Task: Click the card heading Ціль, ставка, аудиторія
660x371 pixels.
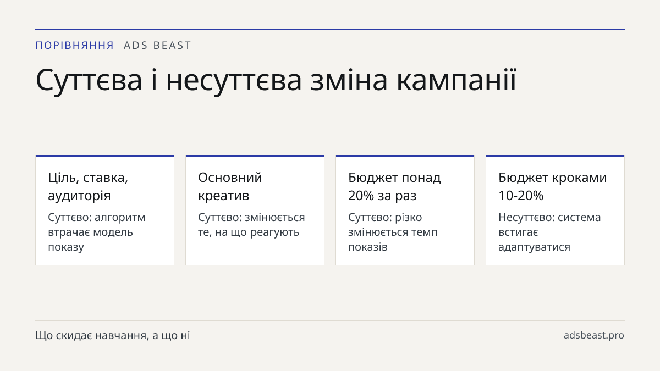Action: tap(88, 186)
